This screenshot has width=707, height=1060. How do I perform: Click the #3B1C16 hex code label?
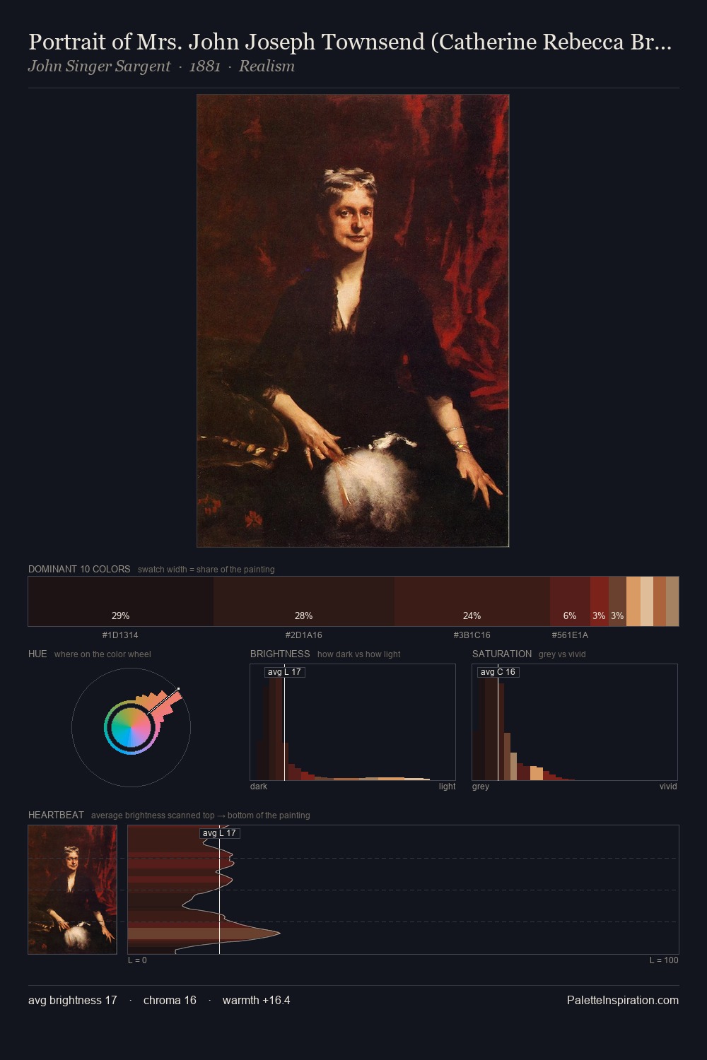tap(472, 635)
